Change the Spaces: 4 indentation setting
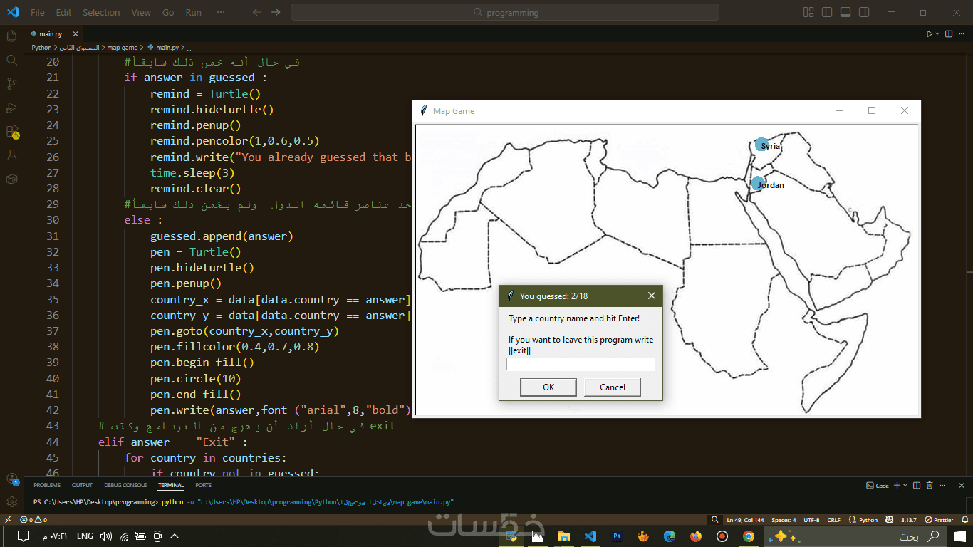Screen dimensions: 973x547 click(x=784, y=520)
